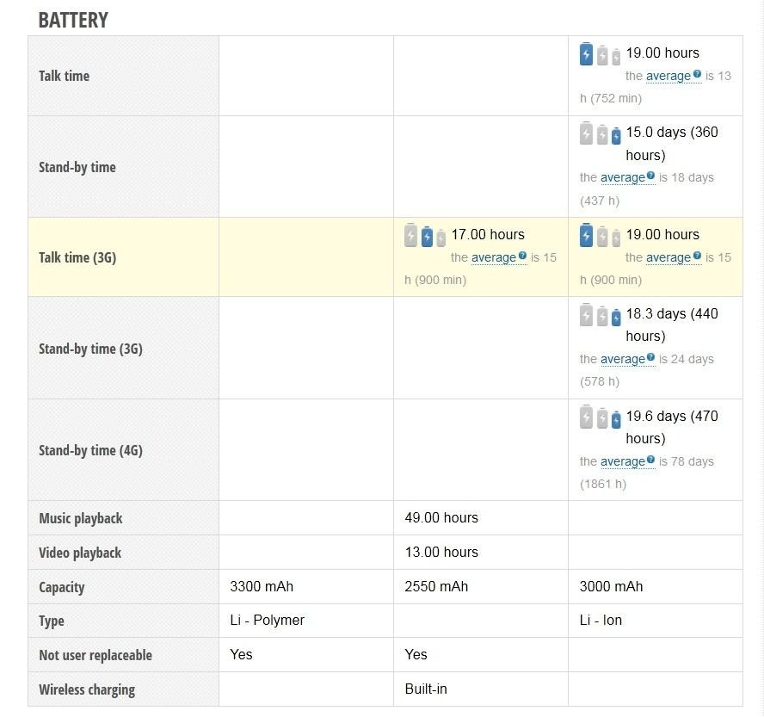The height and width of the screenshot is (717, 764).
Task: Click battery rating icon beside 18.3 days
Action: coord(600,315)
